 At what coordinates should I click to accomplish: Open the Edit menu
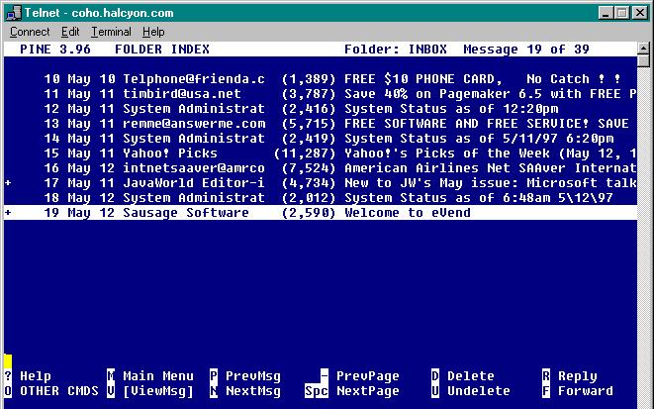point(70,32)
